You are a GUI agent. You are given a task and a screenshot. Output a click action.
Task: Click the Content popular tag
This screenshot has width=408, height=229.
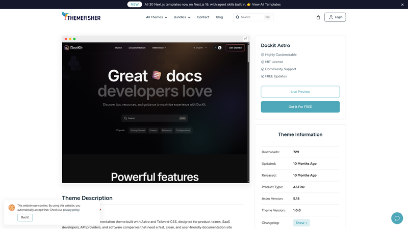[154, 130]
